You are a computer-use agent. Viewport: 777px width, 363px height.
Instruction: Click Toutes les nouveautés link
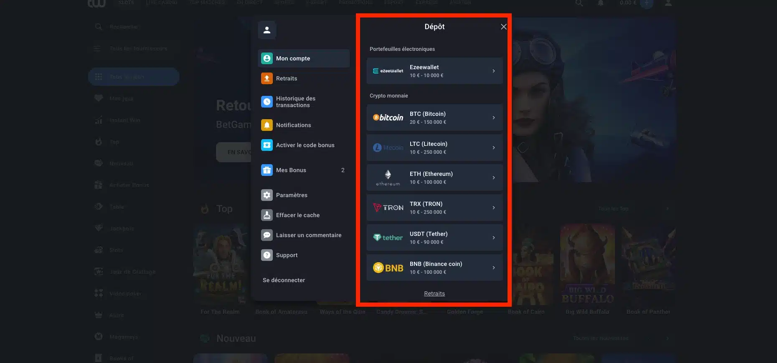point(601,338)
